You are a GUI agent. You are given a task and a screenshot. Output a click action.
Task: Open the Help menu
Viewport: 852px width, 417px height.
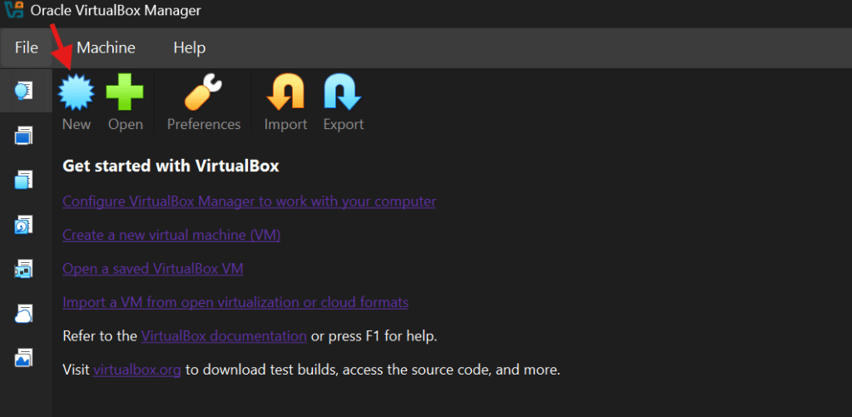pos(189,48)
